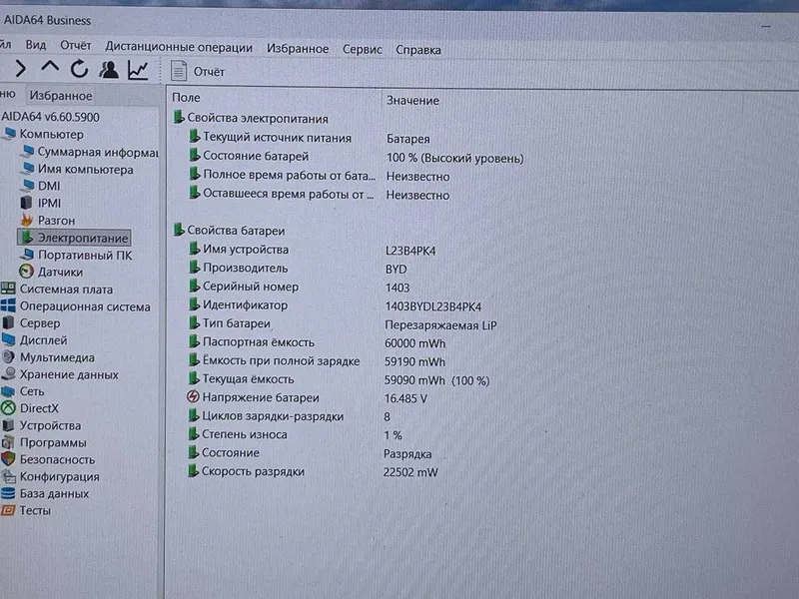Click the Отчёт report toolbar button
Screen dimensions: 799x599
tap(198, 71)
